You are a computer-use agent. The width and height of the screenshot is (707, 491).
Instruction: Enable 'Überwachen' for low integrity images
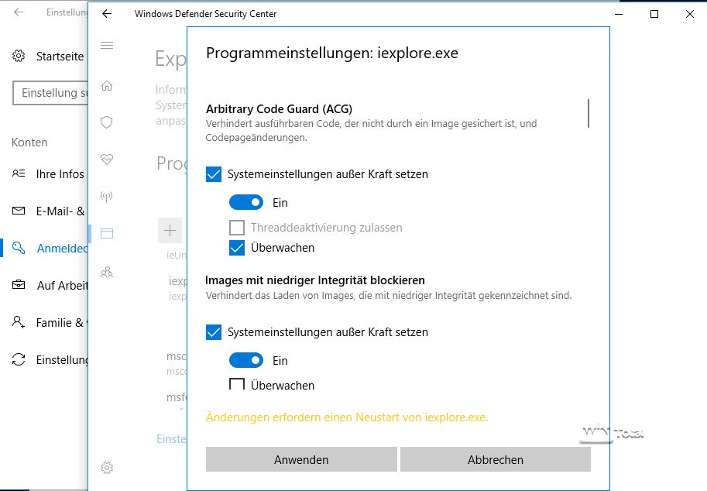[237, 385]
